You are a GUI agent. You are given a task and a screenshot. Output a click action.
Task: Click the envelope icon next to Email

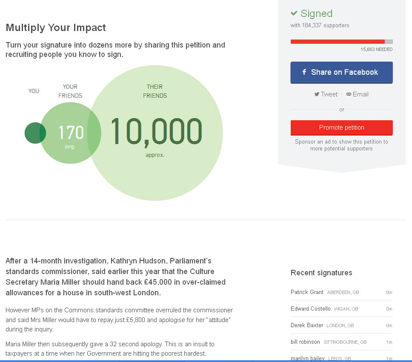(349, 94)
